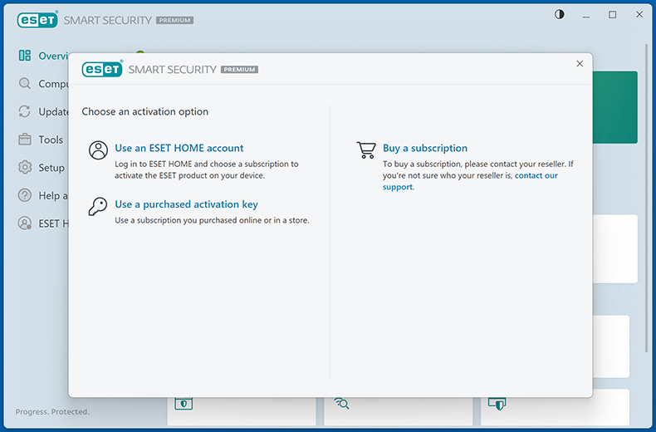
Task: Select Use a purchased activation key
Action: [x=186, y=204]
